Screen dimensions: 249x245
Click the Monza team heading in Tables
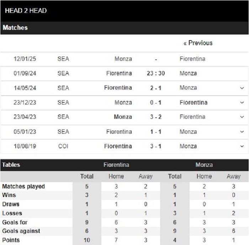click(x=204, y=165)
